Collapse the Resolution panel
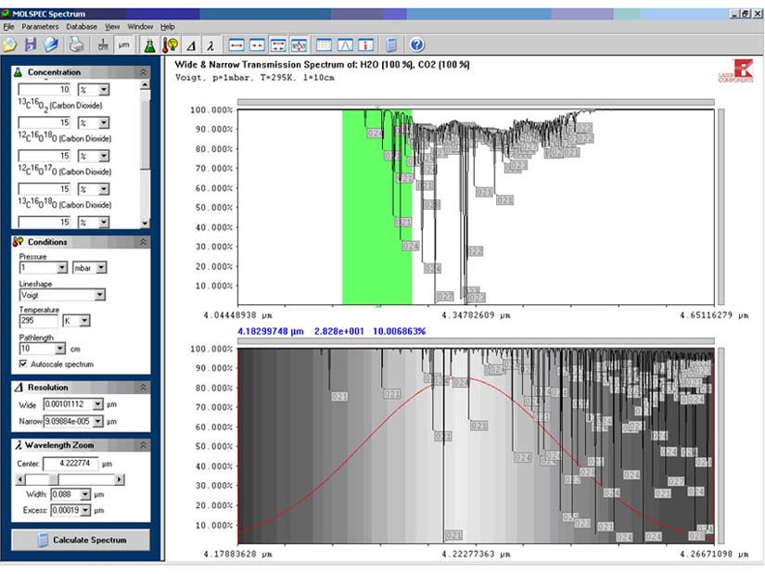The height and width of the screenshot is (574, 765). click(x=142, y=388)
